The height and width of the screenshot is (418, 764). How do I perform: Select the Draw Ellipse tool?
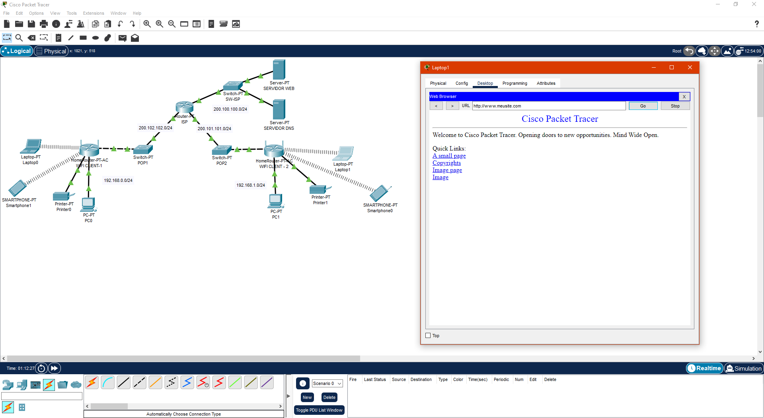click(95, 38)
